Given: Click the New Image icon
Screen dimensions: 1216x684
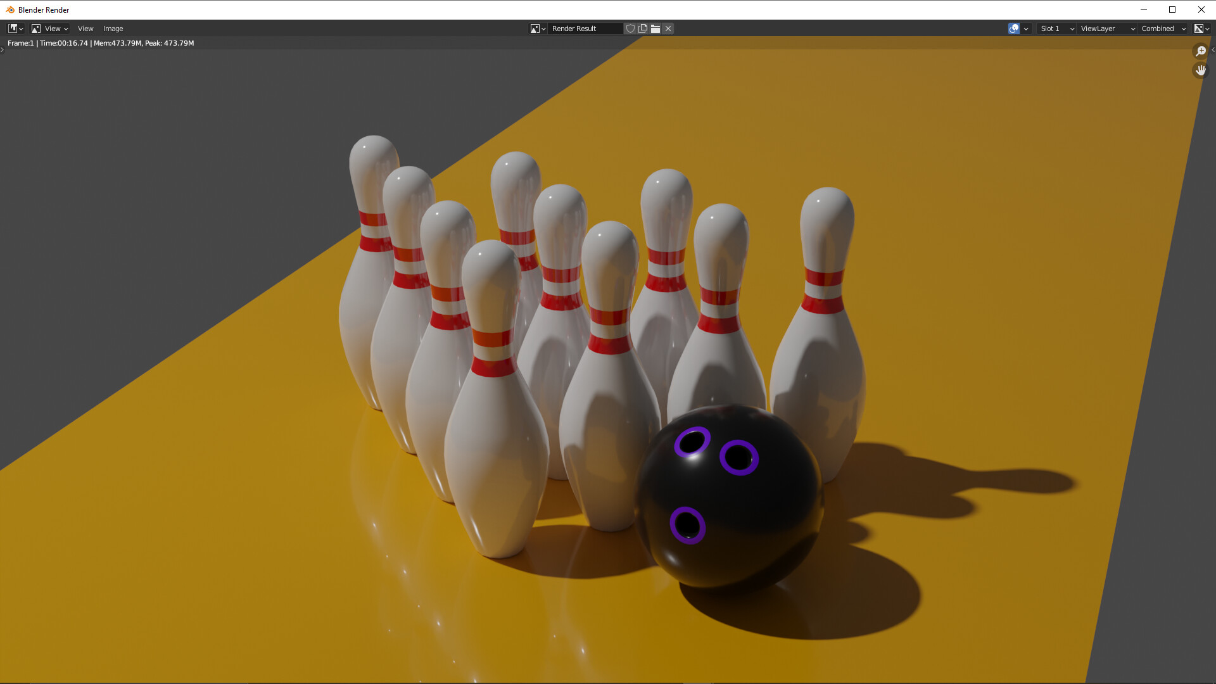Looking at the screenshot, I should point(643,28).
